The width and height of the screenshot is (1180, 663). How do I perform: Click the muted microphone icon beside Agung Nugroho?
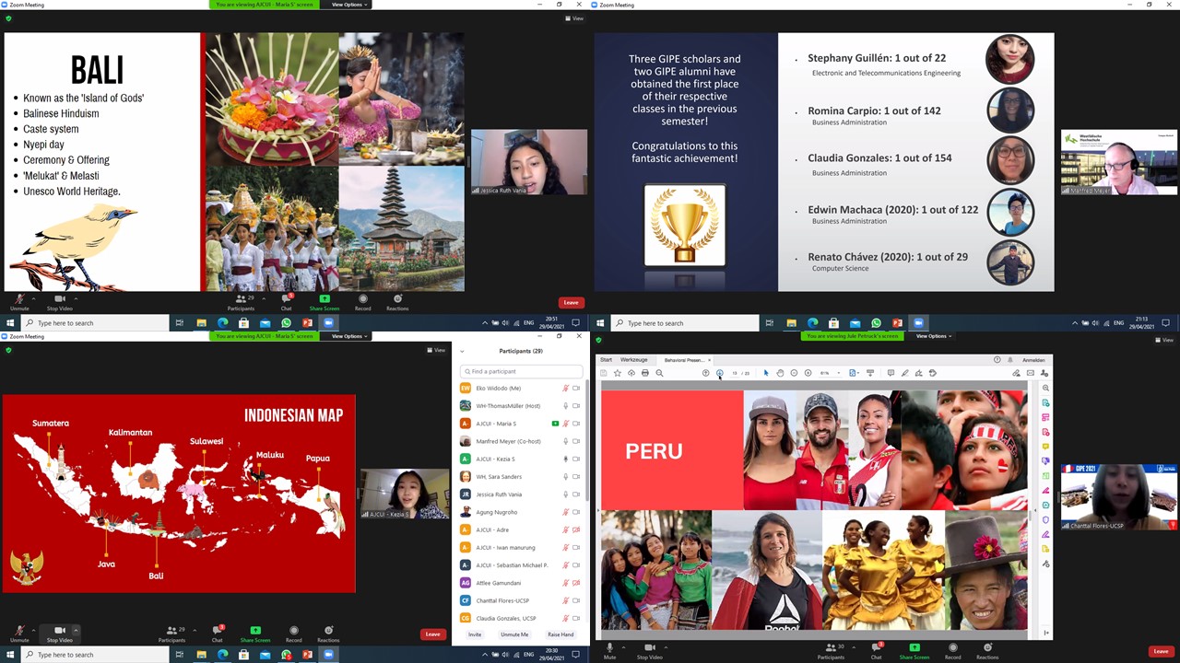tap(565, 512)
